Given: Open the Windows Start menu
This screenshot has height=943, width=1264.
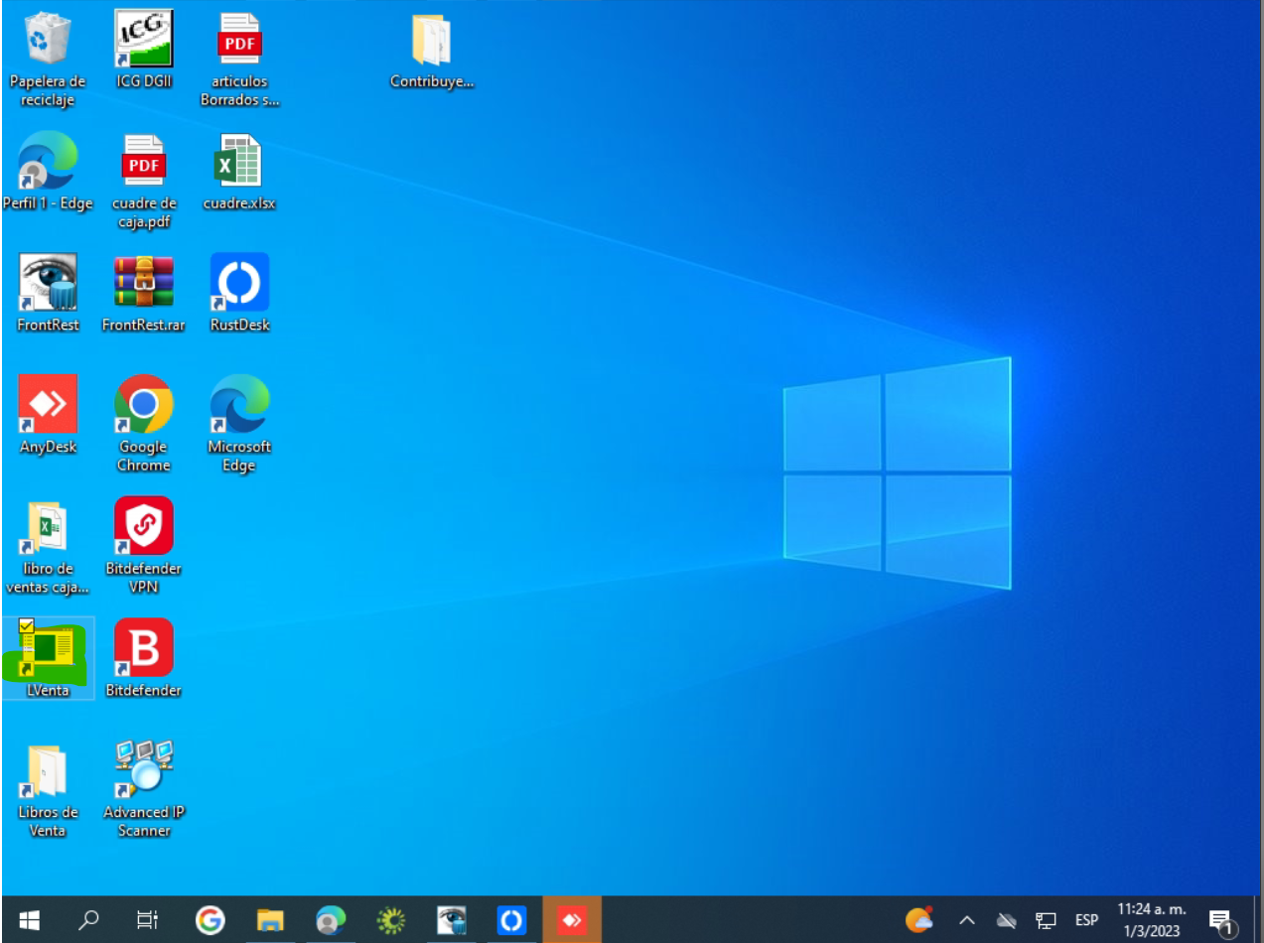Looking at the screenshot, I should tap(30, 921).
